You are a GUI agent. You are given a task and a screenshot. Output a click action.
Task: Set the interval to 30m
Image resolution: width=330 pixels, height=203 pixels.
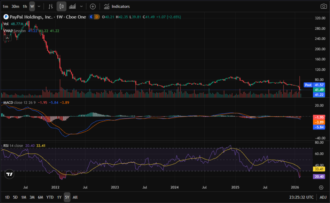[x=15, y=6]
